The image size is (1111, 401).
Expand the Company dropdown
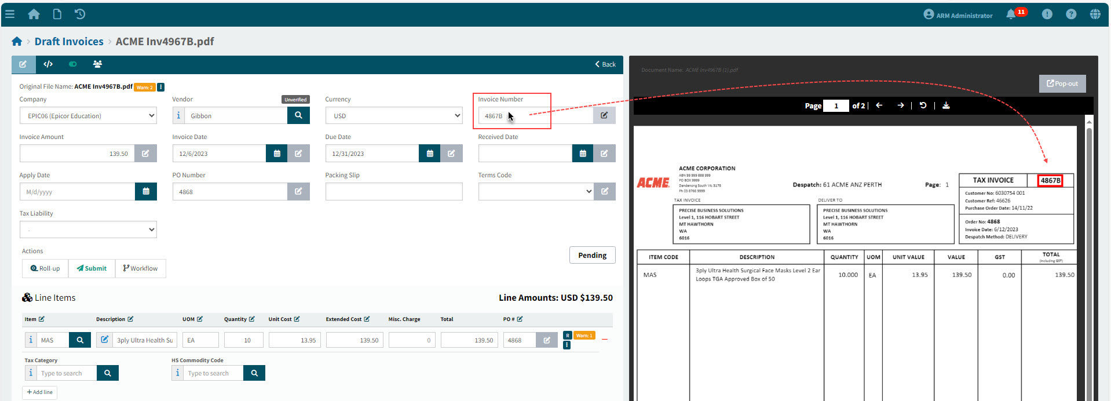coord(88,116)
